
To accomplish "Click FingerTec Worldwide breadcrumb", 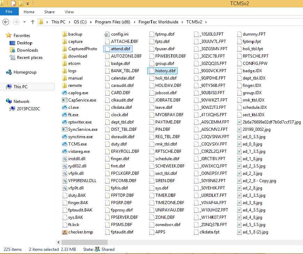I will tap(158, 22).
